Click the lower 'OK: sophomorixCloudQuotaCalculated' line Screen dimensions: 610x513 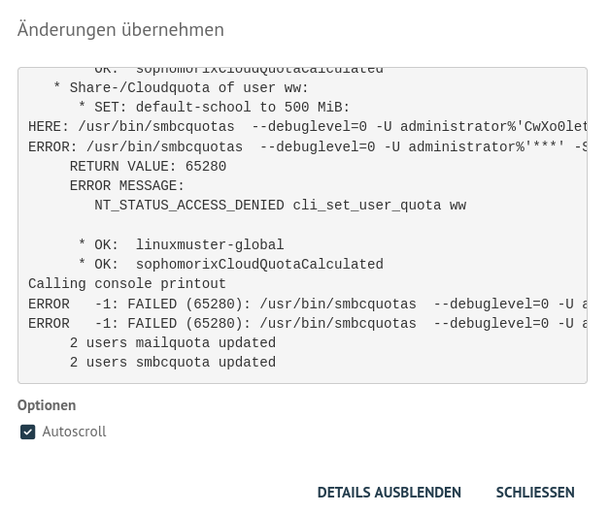pos(231,265)
